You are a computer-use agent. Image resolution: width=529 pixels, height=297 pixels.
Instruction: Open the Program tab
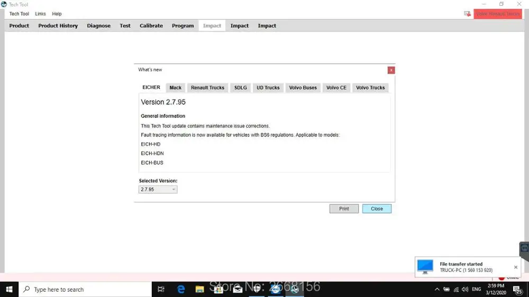[183, 25]
